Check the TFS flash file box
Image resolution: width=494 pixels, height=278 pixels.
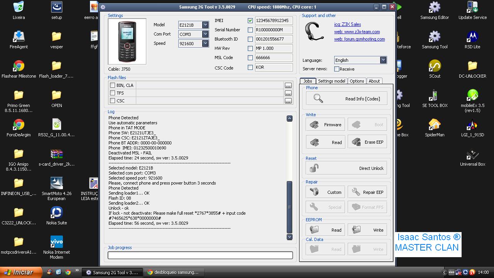pyautogui.click(x=112, y=93)
